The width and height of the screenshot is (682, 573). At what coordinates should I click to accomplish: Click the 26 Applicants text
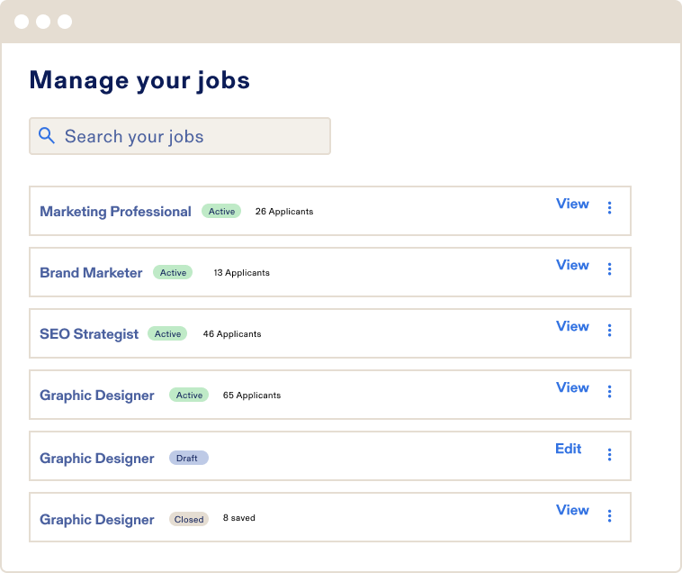pyautogui.click(x=284, y=211)
